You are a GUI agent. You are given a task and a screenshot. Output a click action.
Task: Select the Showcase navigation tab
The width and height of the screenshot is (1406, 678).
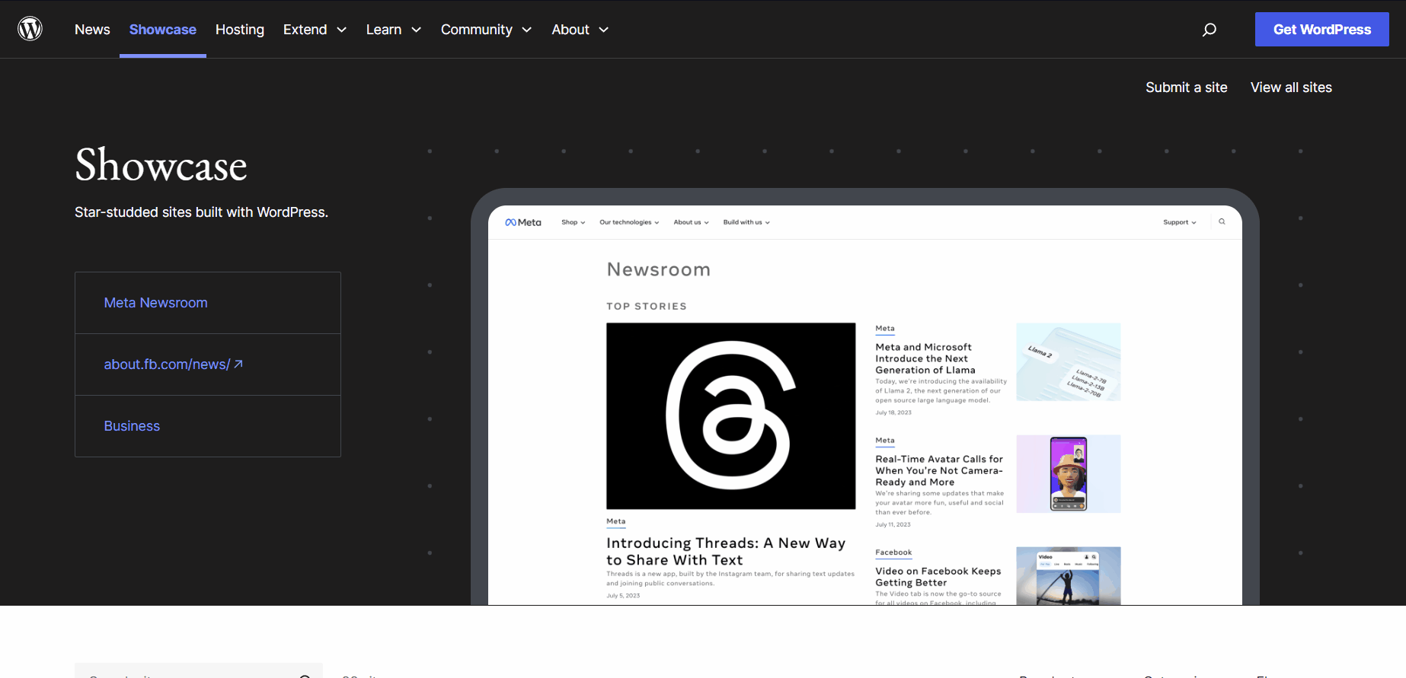(162, 30)
